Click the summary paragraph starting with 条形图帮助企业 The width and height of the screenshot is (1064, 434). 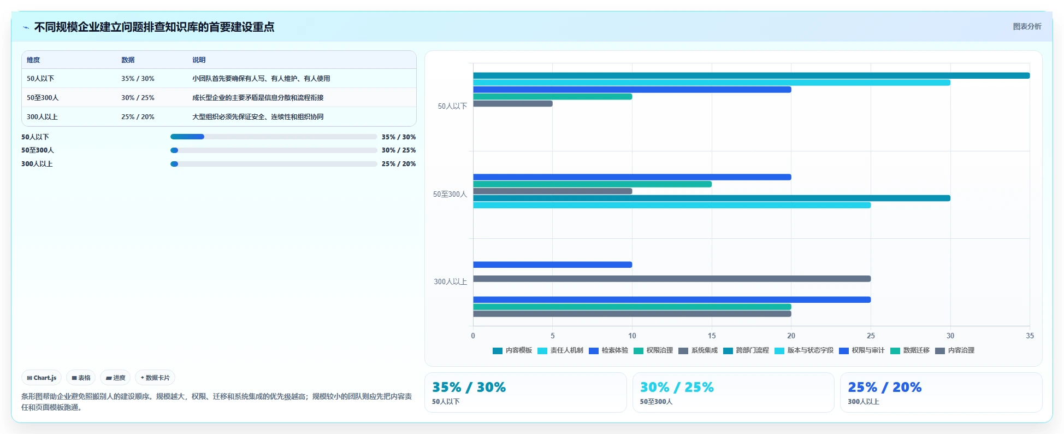[x=216, y=402]
